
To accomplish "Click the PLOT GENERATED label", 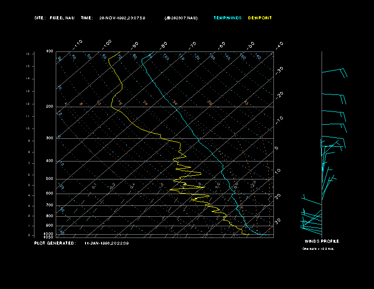I will [x=54, y=243].
